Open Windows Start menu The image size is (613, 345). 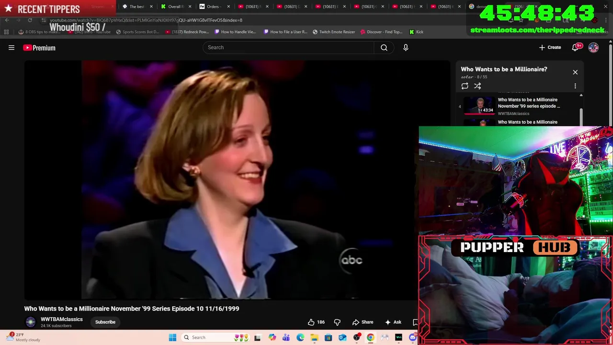[172, 337]
